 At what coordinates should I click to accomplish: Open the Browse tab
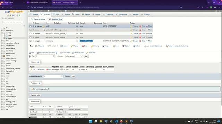tap(34, 14)
